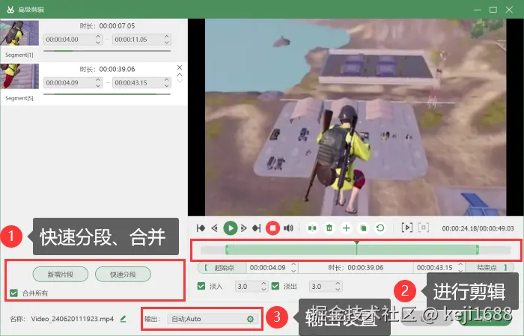Increase Segment[5] start time 00:00:04.09
The height and width of the screenshot is (336, 524).
coord(98,80)
